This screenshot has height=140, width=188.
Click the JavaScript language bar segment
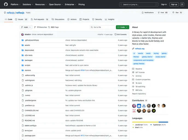click(145, 122)
